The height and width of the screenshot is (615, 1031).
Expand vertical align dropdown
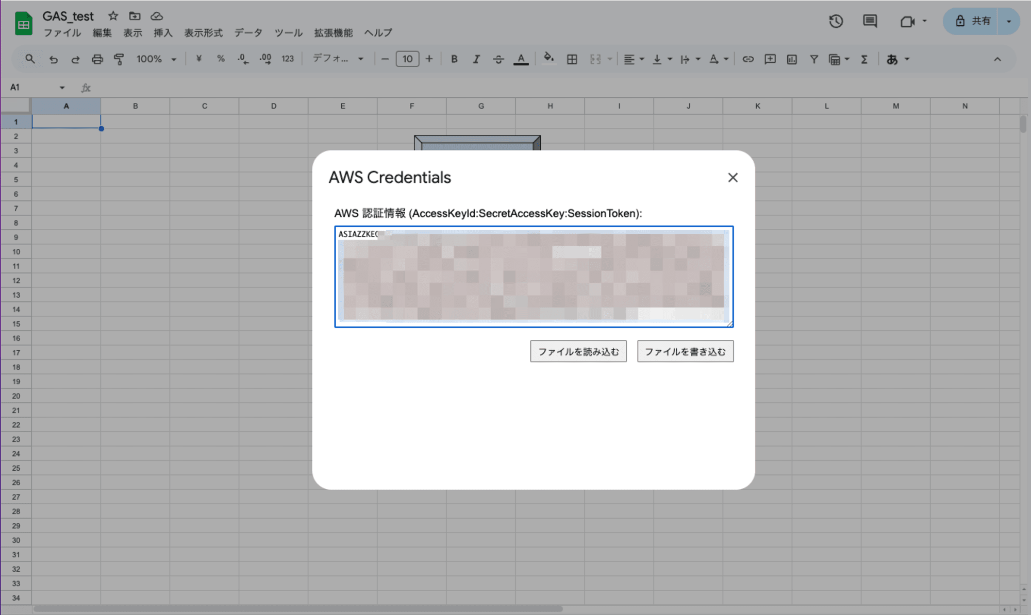pos(670,59)
